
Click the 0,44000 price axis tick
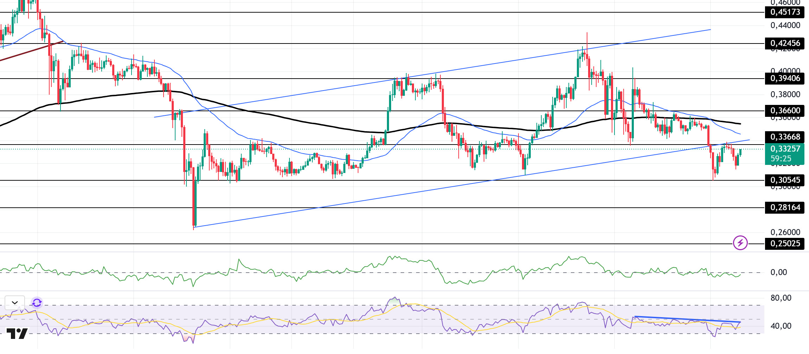(785, 25)
